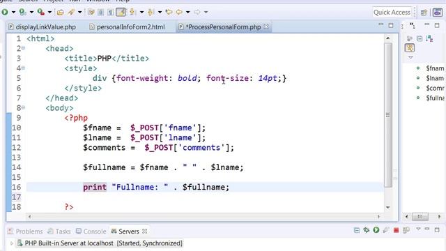Image resolution: width=446 pixels, height=251 pixels.
Task: Select the PHP perspective icon
Action: (x=438, y=13)
